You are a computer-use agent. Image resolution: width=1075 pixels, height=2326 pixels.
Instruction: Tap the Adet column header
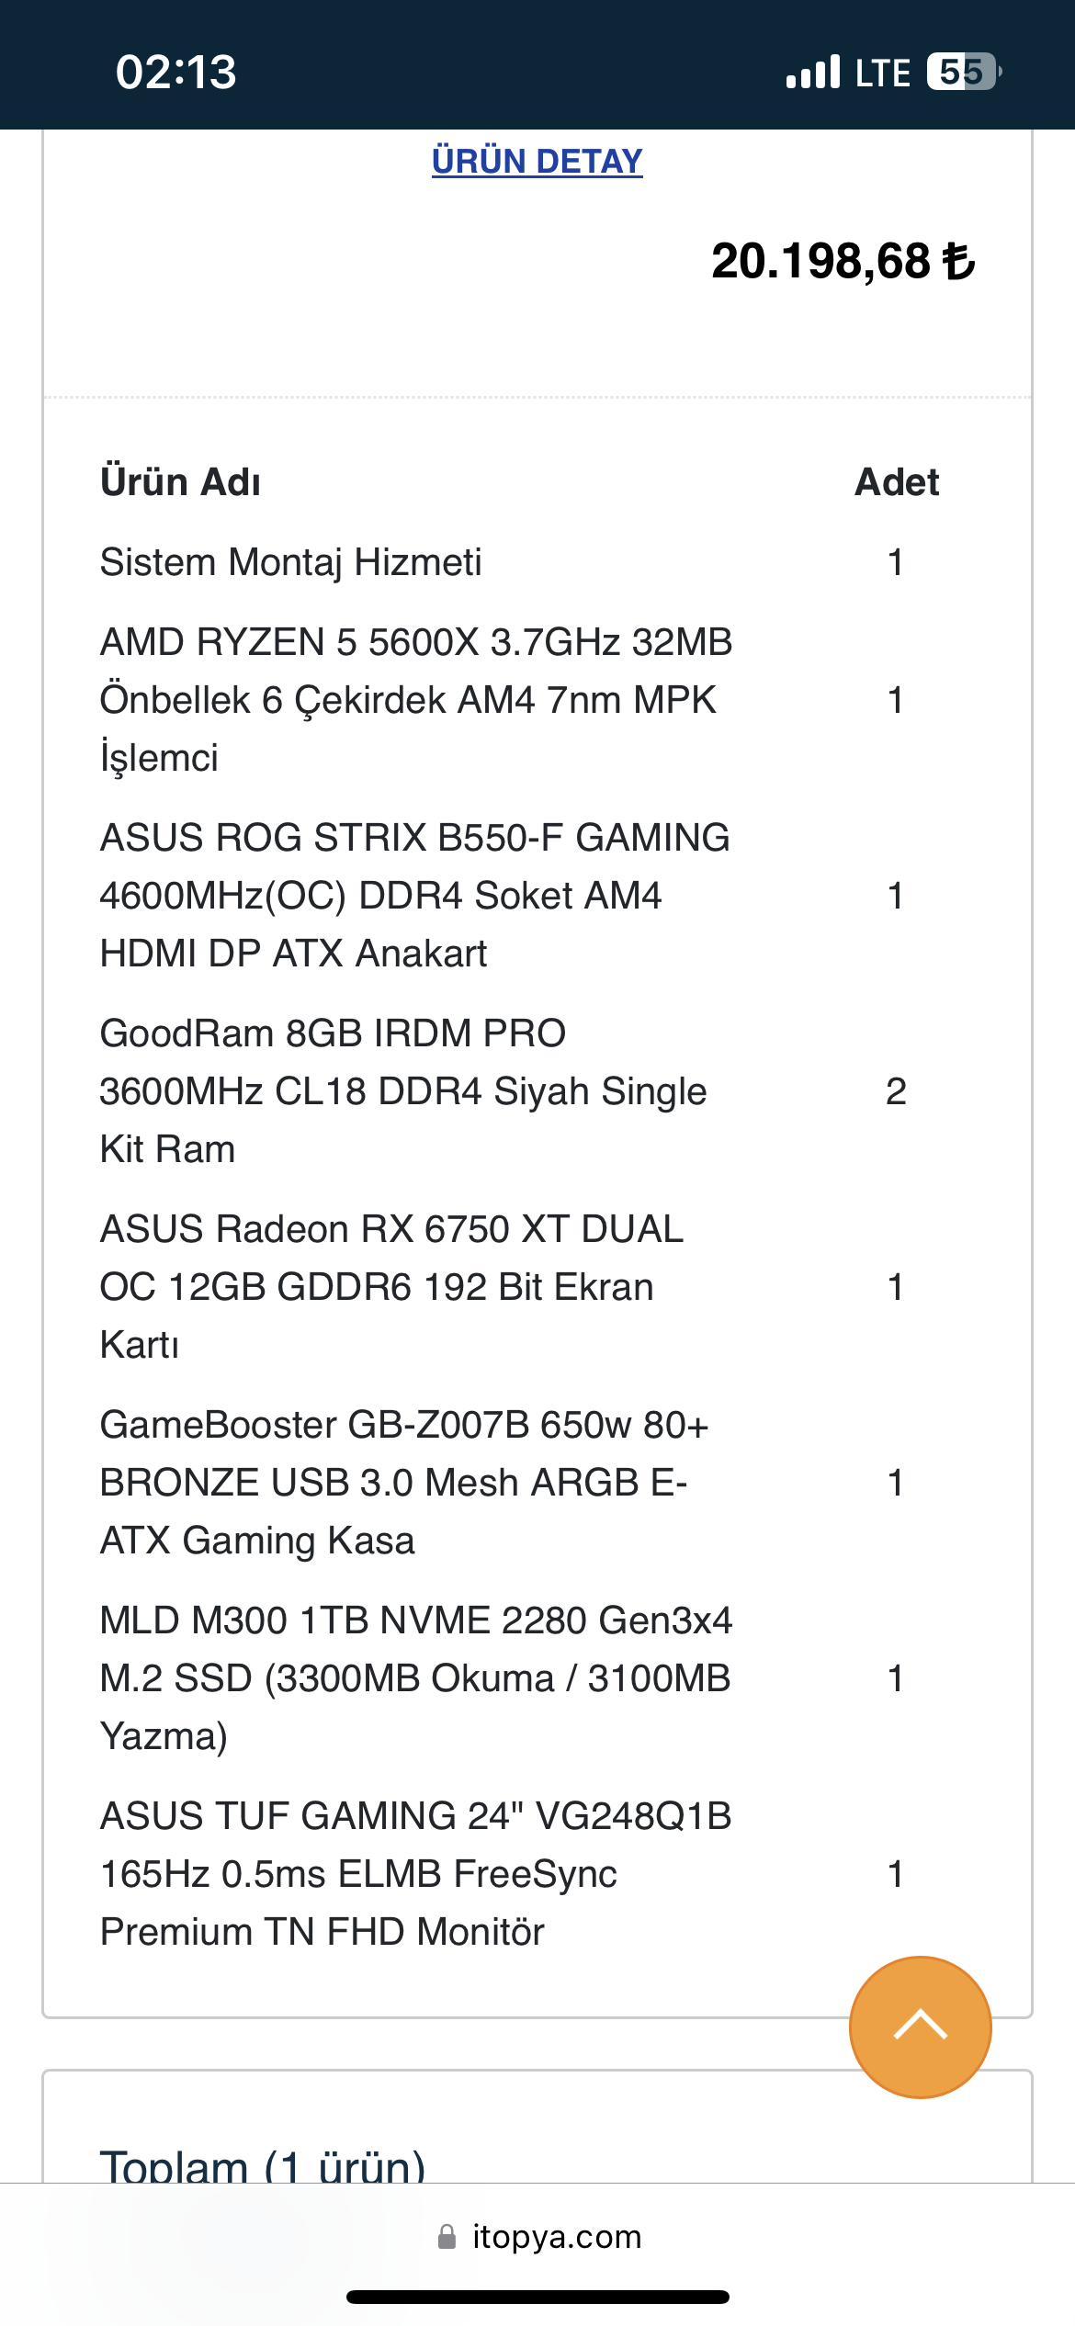[896, 482]
